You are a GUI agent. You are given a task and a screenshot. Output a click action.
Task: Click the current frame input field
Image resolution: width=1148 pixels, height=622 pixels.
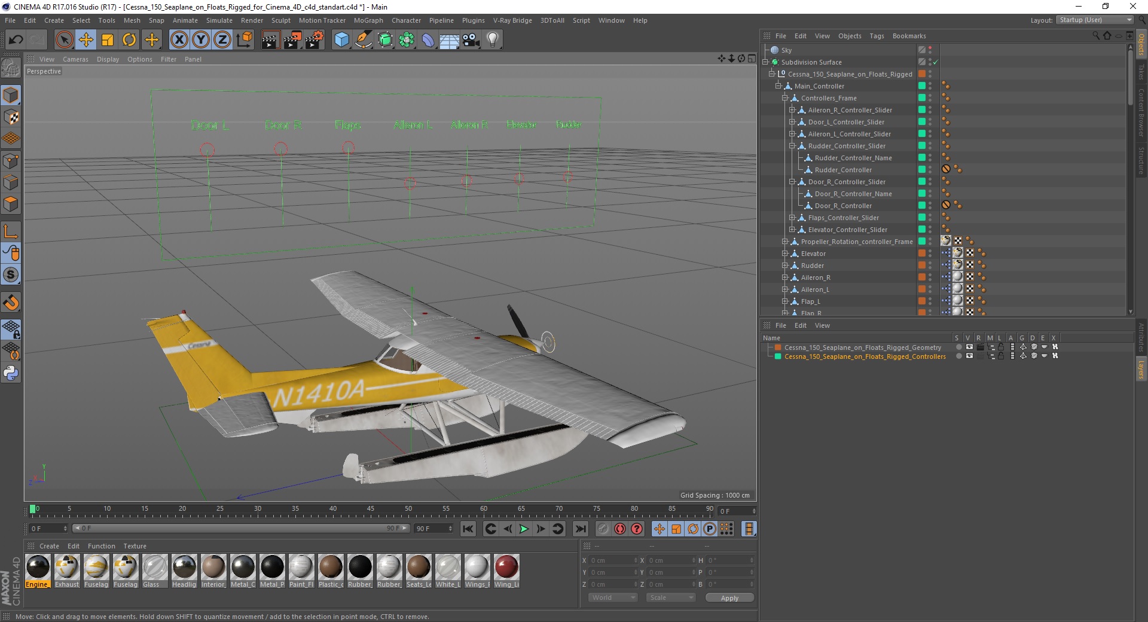[737, 511]
